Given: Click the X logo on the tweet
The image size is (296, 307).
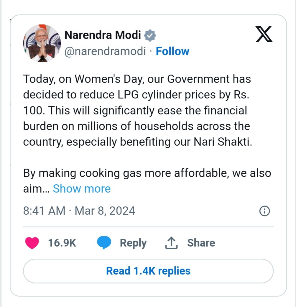Looking at the screenshot, I should click(264, 35).
